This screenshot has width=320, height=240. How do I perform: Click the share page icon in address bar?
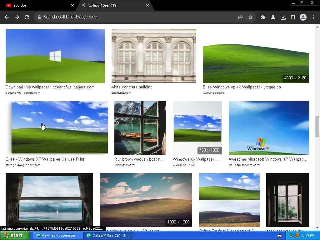coord(241,17)
